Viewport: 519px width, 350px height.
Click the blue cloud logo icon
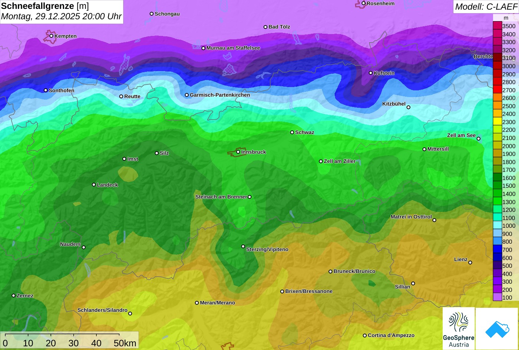tap(497, 329)
